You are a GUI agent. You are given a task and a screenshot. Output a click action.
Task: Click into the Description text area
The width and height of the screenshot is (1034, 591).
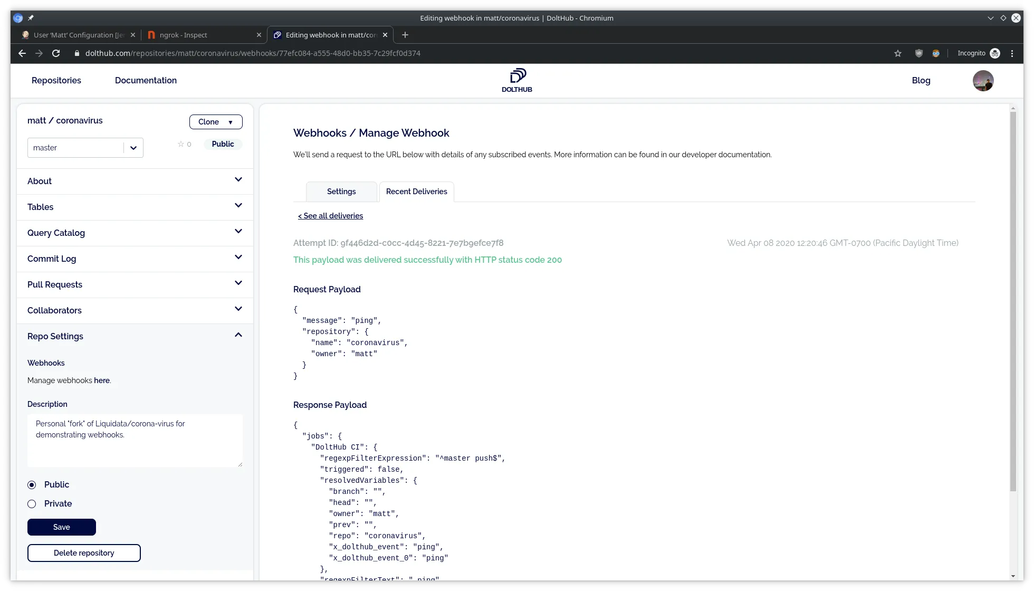(x=135, y=441)
